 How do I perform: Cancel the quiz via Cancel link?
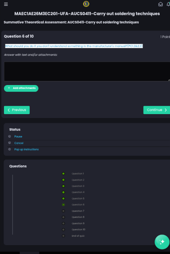[x=19, y=143]
